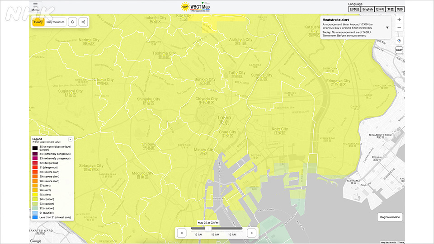434x244 pixels.
Task: Click the Tokyo map label
Action: [x=224, y=120]
